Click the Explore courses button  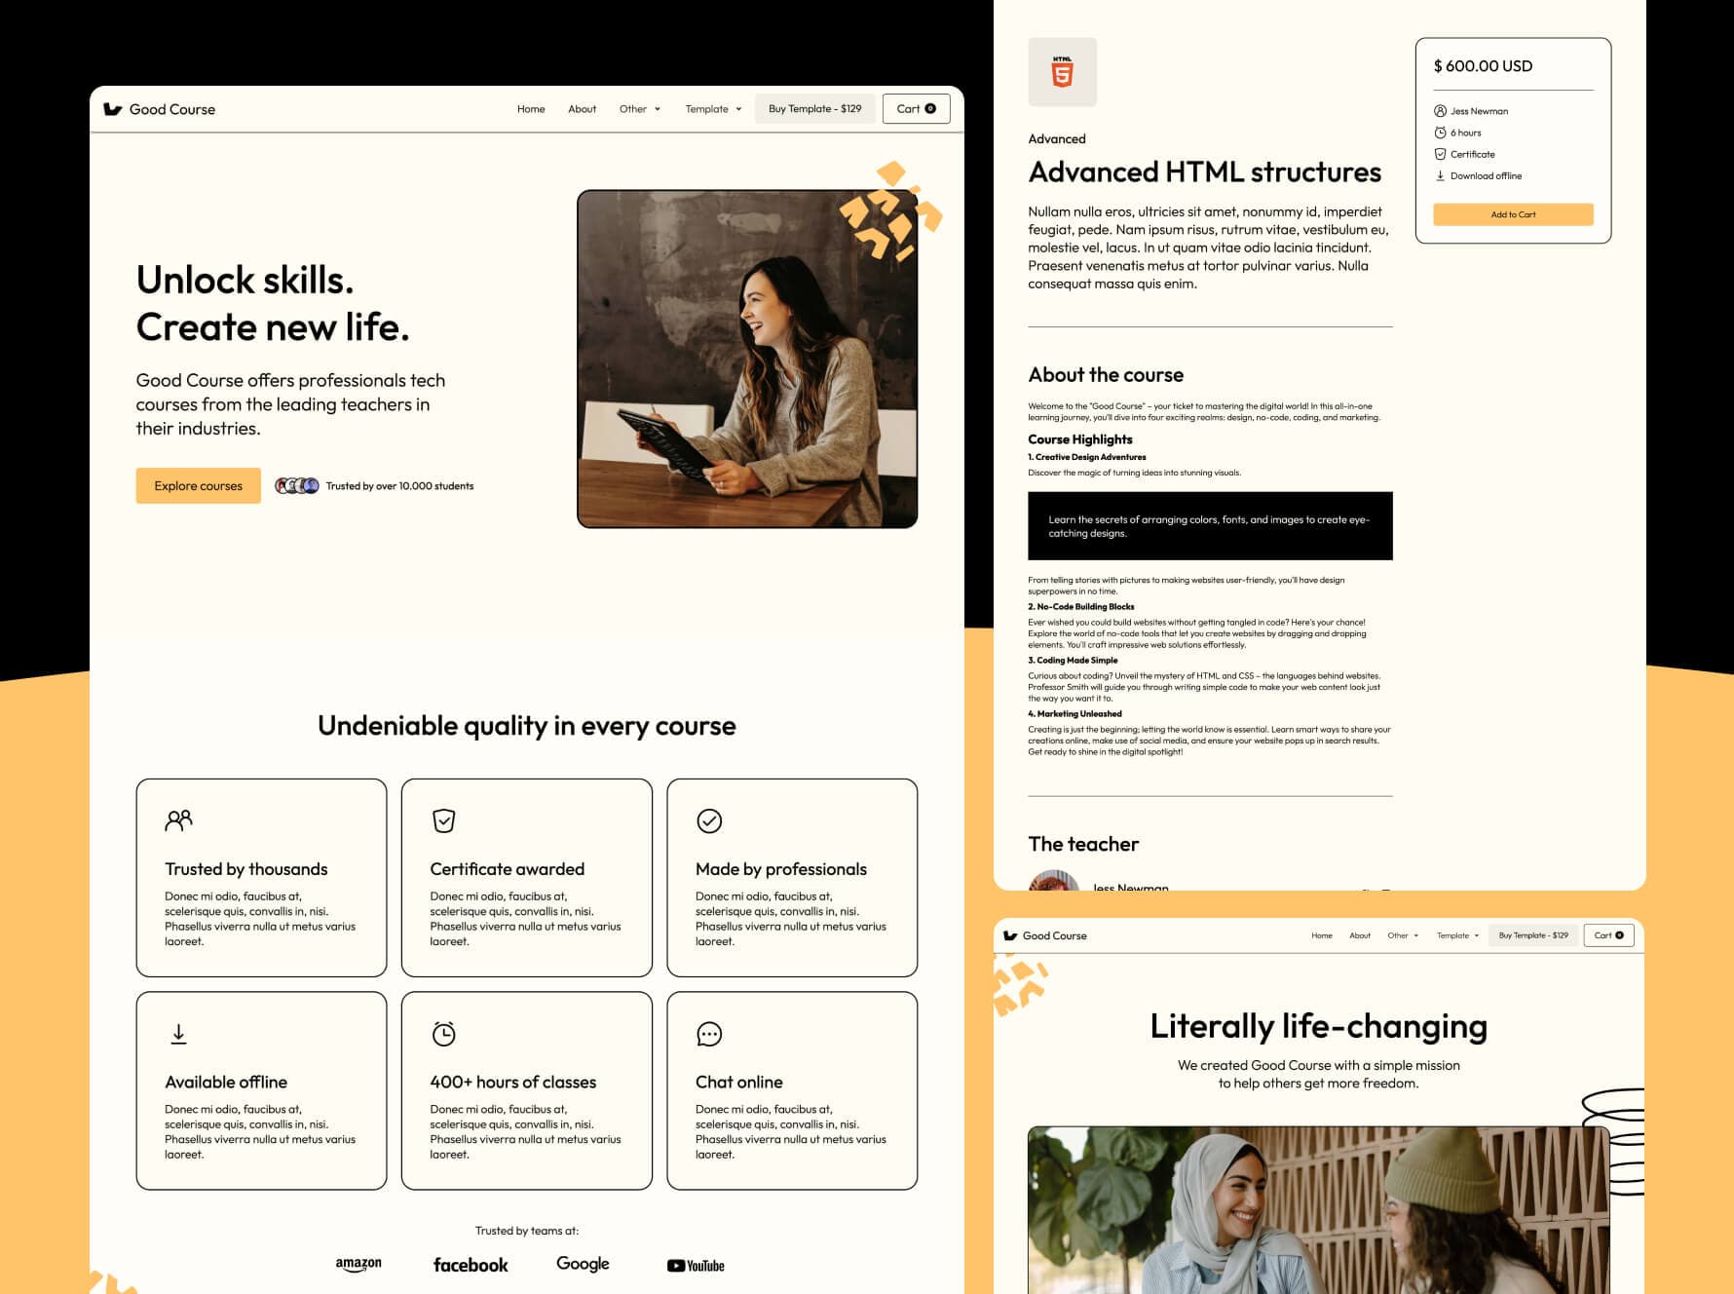click(199, 485)
